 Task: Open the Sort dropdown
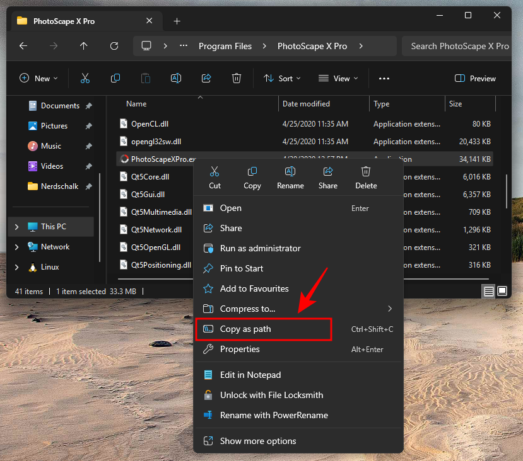(x=282, y=79)
